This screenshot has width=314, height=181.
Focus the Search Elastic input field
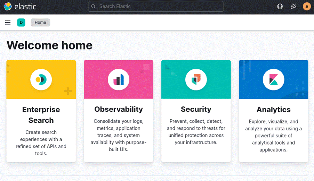pyautogui.click(x=156, y=6)
